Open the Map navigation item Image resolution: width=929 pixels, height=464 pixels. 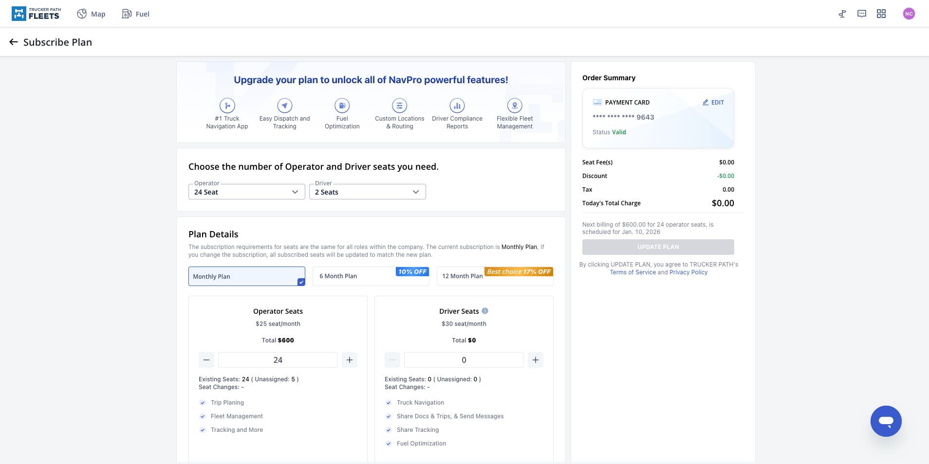[92, 14]
